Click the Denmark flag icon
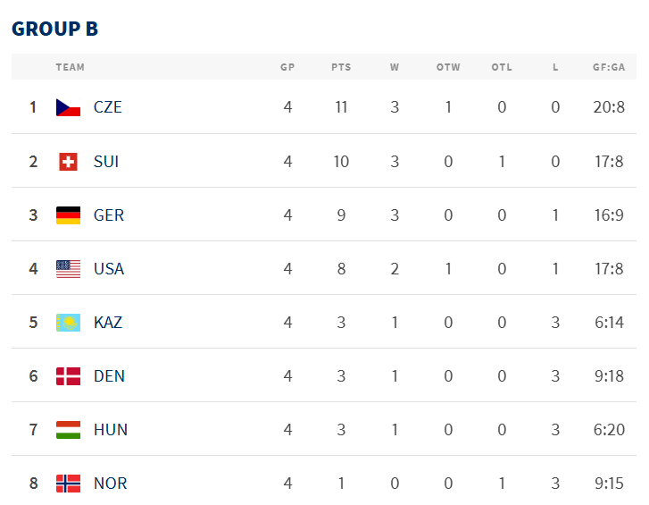This screenshot has width=649, height=505. pos(69,376)
